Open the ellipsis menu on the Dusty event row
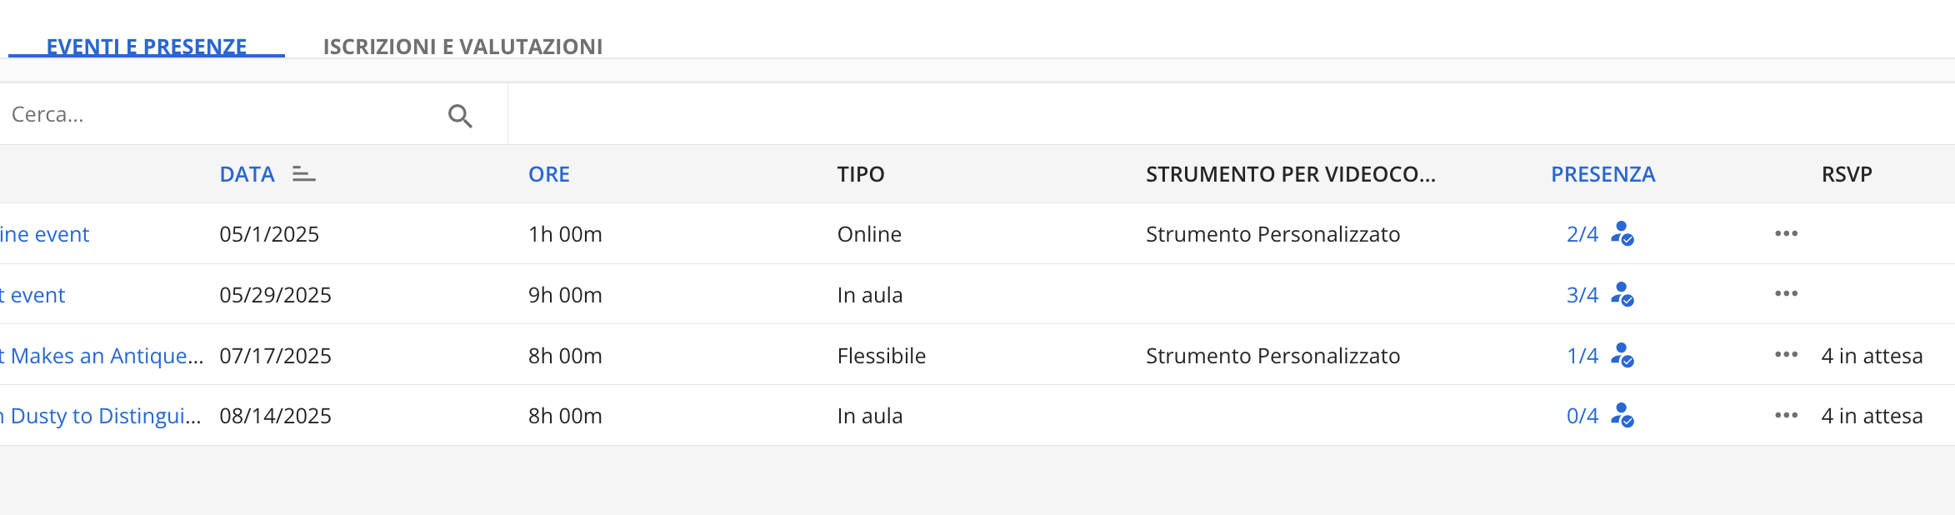 1785,415
